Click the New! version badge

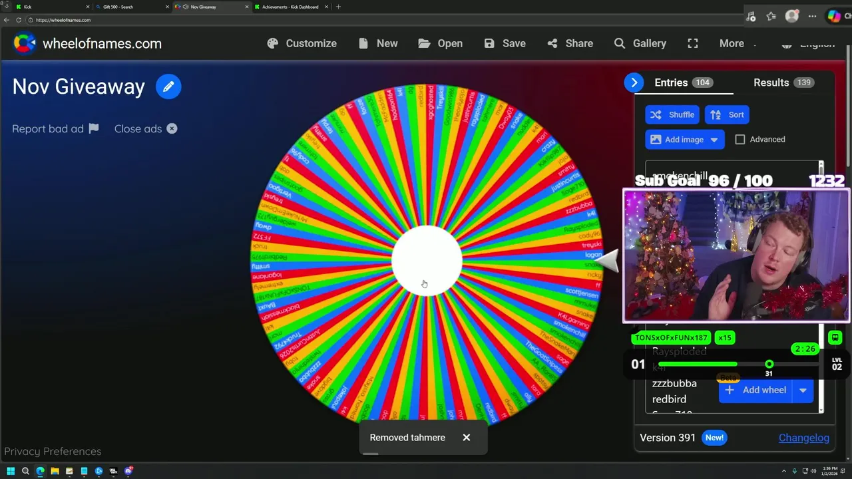tap(714, 438)
